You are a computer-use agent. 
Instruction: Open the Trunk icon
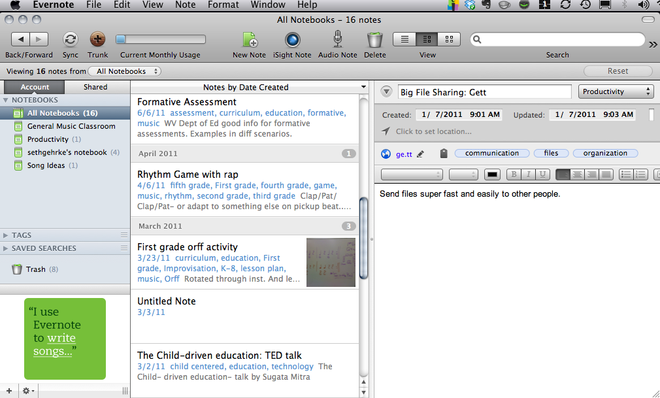97,39
